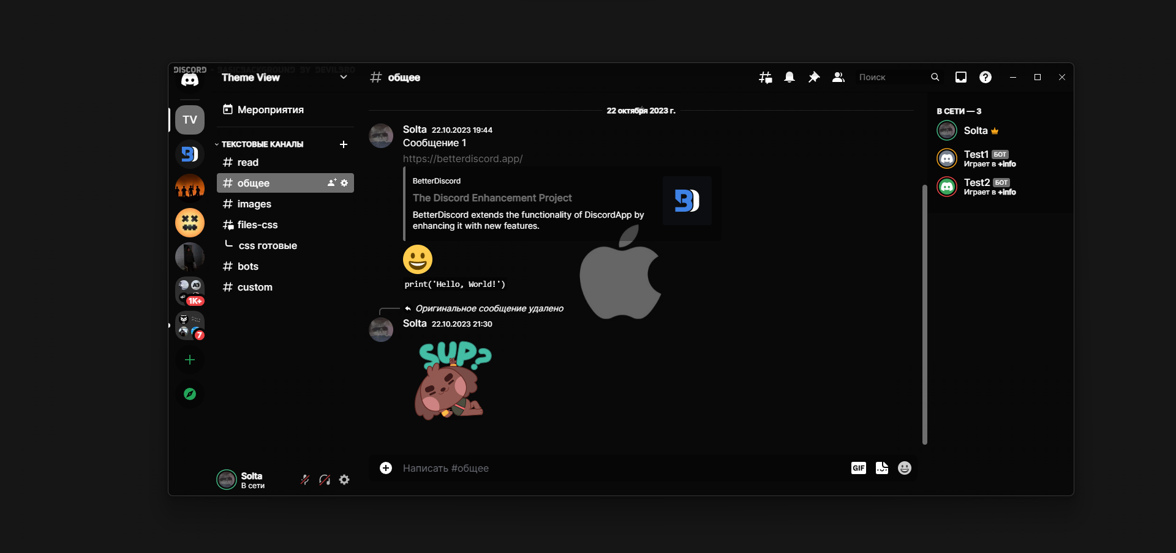Open settings gear for the общее channel
This screenshot has width=1176, height=553.
point(345,183)
